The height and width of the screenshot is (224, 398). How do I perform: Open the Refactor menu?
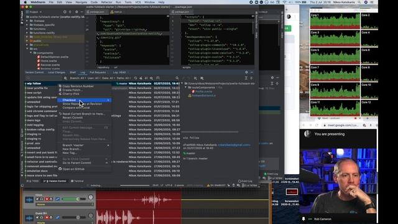point(106,2)
